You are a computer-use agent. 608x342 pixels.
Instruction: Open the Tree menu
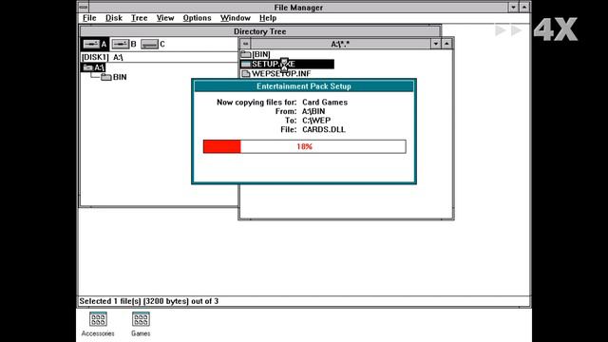coord(140,18)
